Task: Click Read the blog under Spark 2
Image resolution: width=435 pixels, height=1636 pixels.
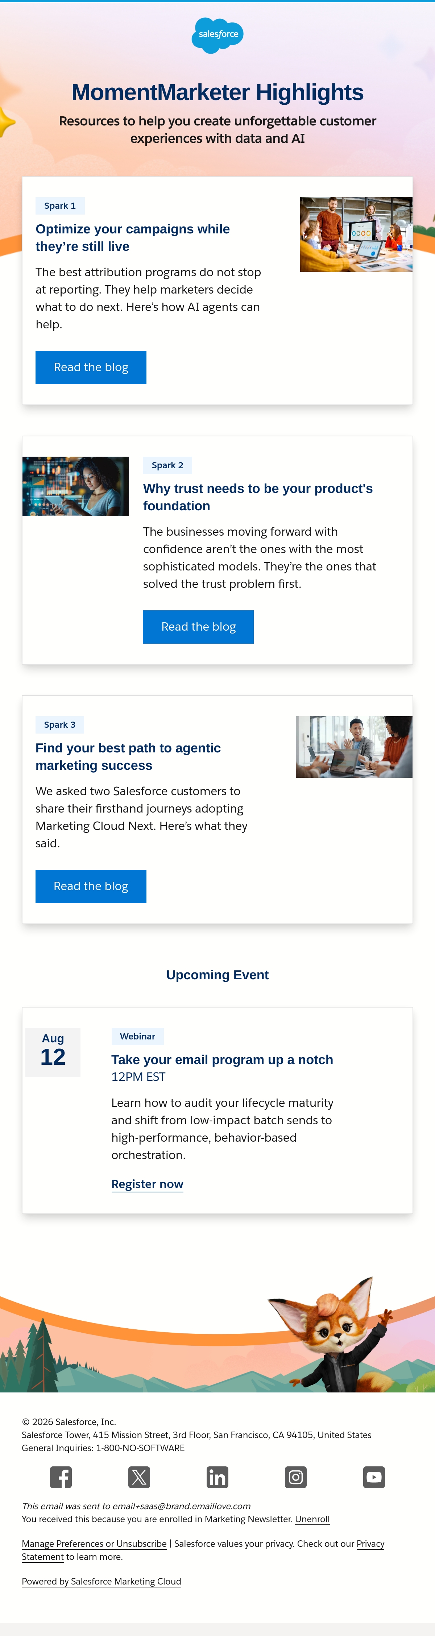Action: click(x=198, y=627)
